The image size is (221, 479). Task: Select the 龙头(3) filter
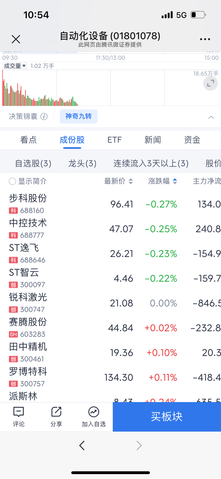[x=82, y=164]
